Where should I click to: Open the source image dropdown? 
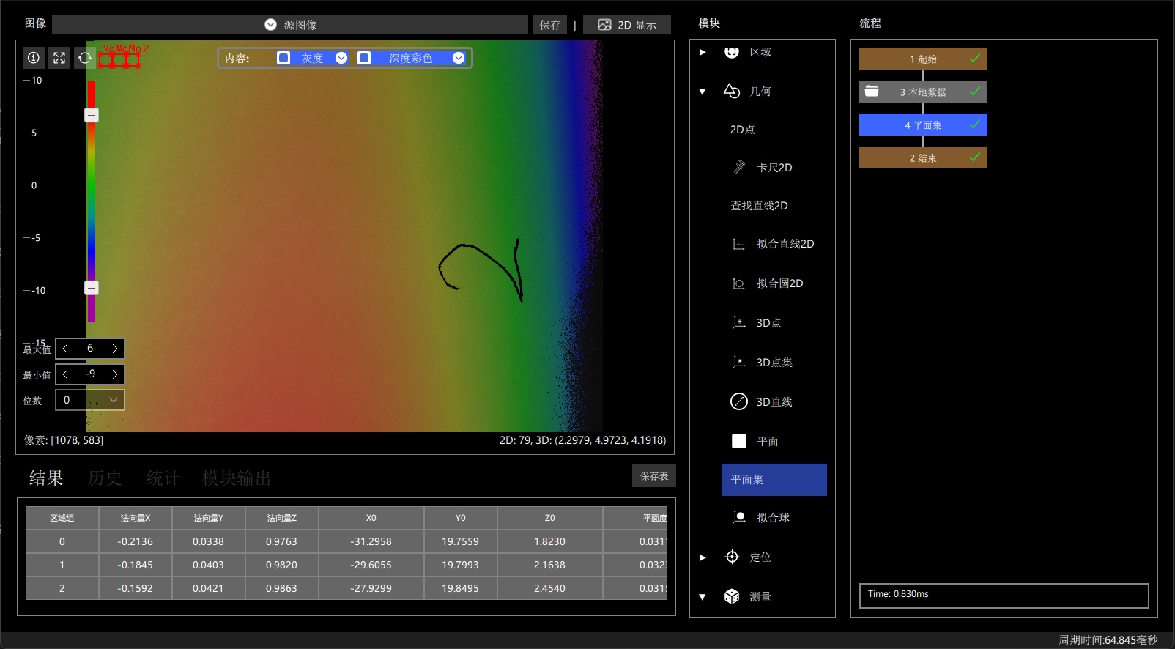point(290,25)
